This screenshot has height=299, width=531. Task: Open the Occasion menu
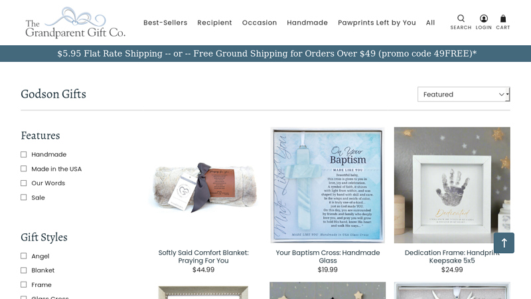pos(260,23)
